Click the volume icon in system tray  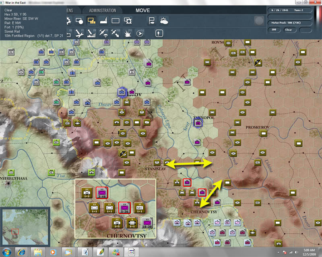pyautogui.click(x=296, y=252)
